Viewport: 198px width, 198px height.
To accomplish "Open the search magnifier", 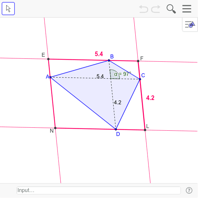I will click(x=171, y=9).
